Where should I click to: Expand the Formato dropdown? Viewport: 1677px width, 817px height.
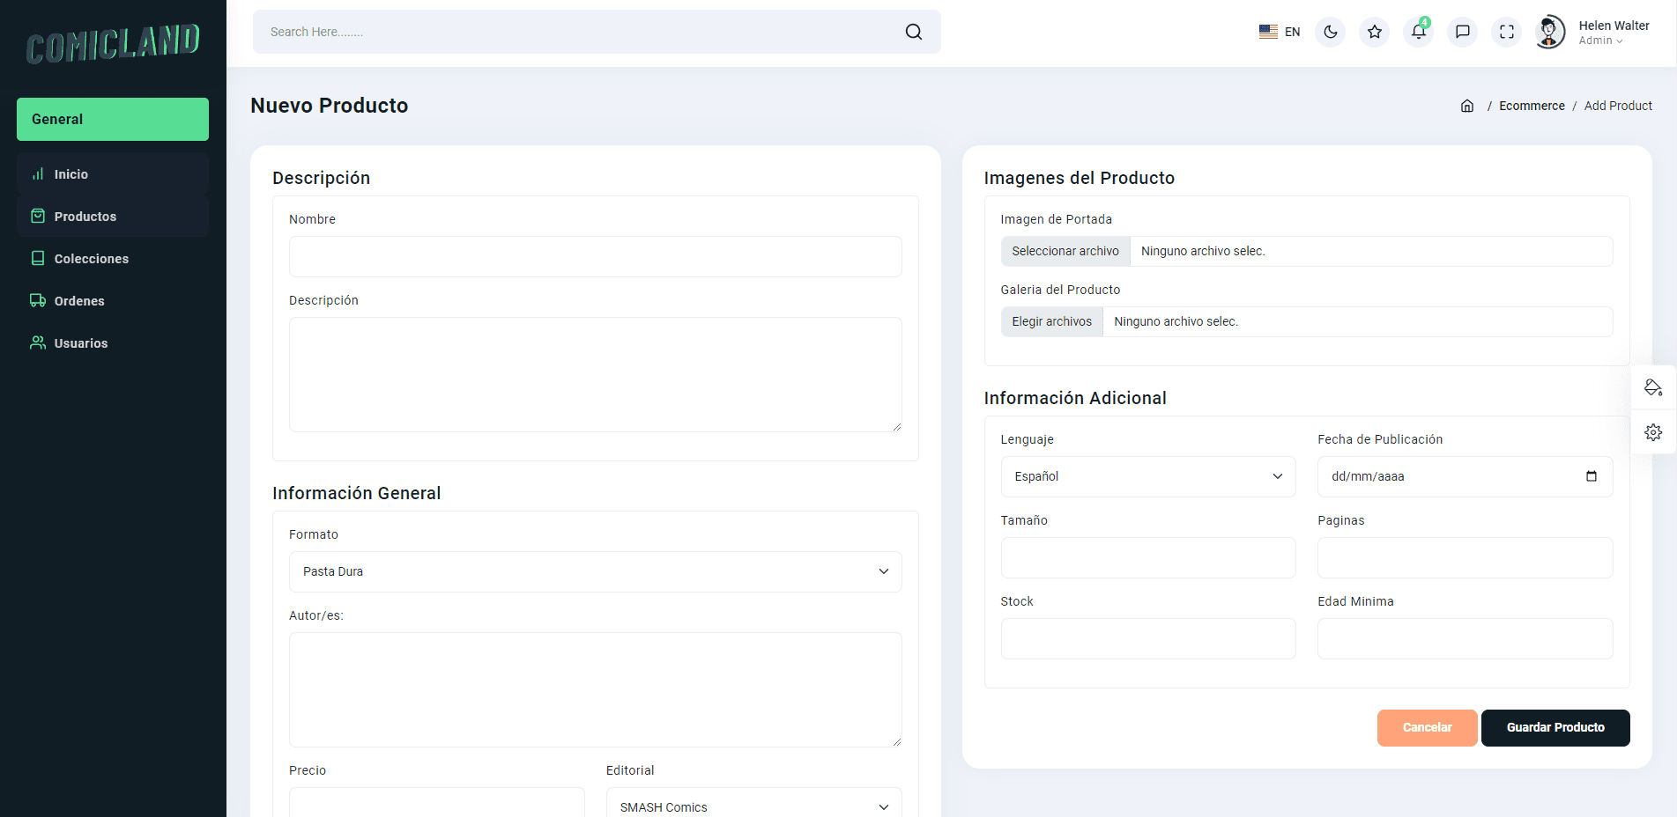tap(595, 571)
